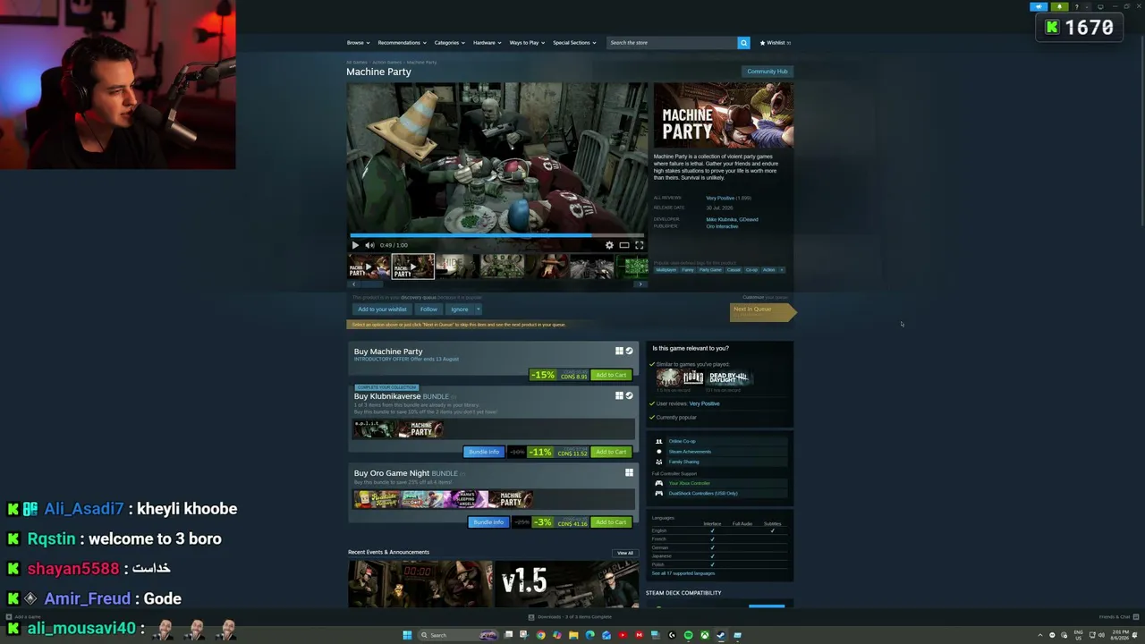1145x644 pixels.
Task: Open the Steam notifications bell icon
Action: pyautogui.click(x=1059, y=7)
